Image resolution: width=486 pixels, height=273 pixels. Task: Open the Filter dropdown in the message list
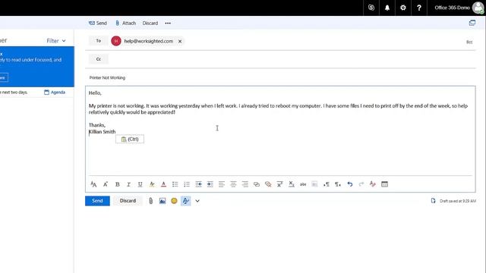coord(56,41)
